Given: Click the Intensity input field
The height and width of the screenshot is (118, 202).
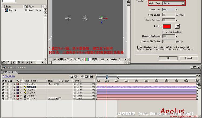Looking at the screenshot, I should coord(169,9).
